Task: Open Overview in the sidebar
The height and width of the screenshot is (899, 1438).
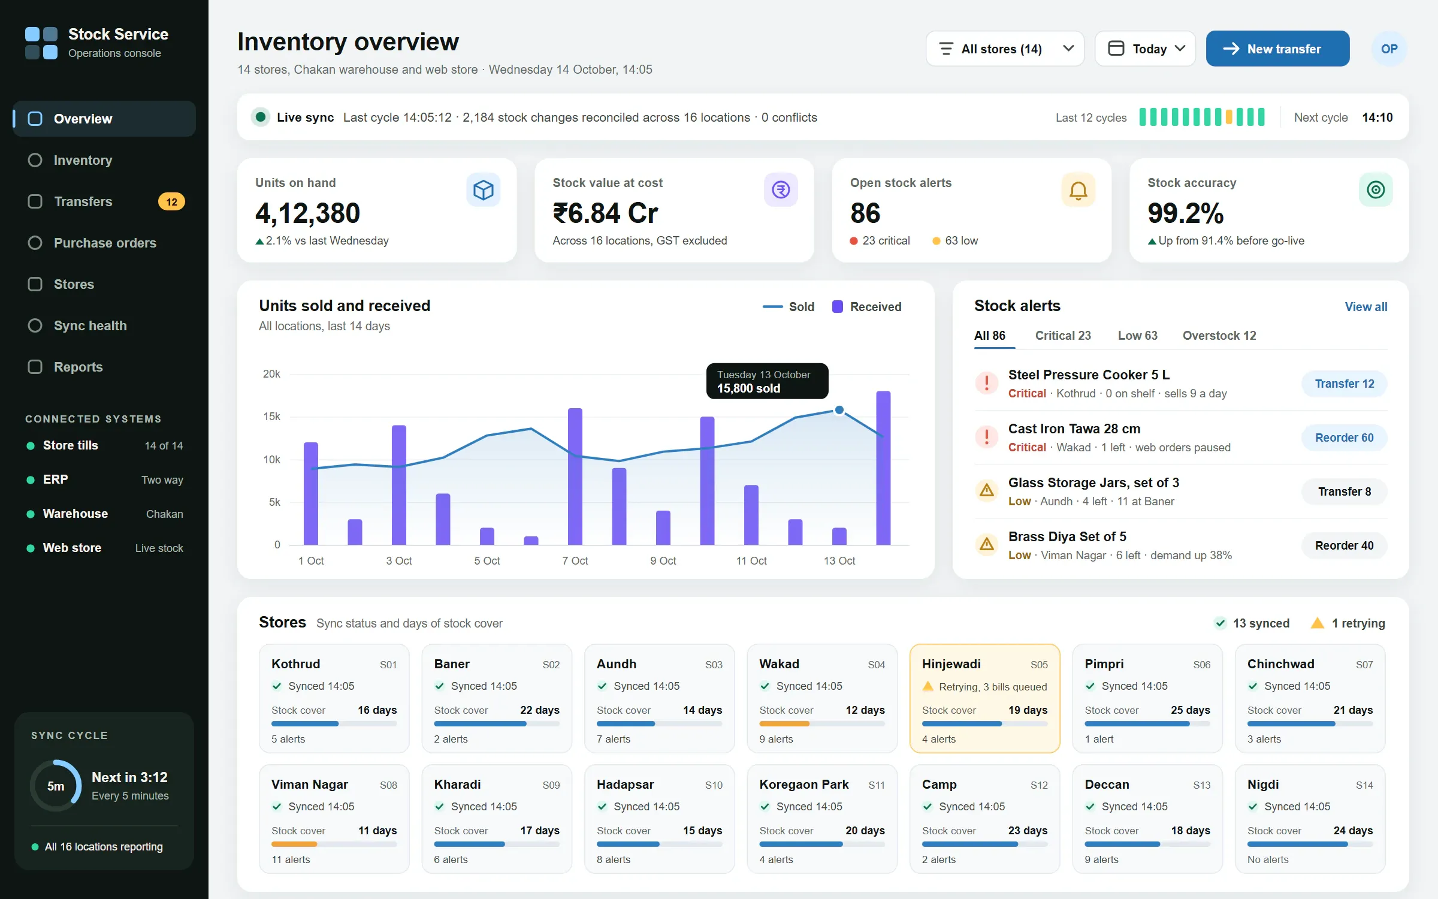Action: [104, 119]
